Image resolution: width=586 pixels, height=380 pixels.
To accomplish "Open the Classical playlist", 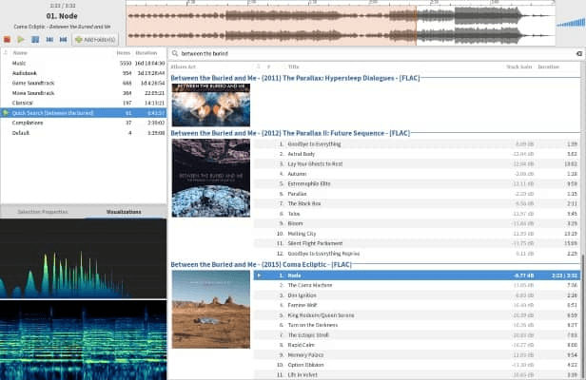I will point(84,103).
